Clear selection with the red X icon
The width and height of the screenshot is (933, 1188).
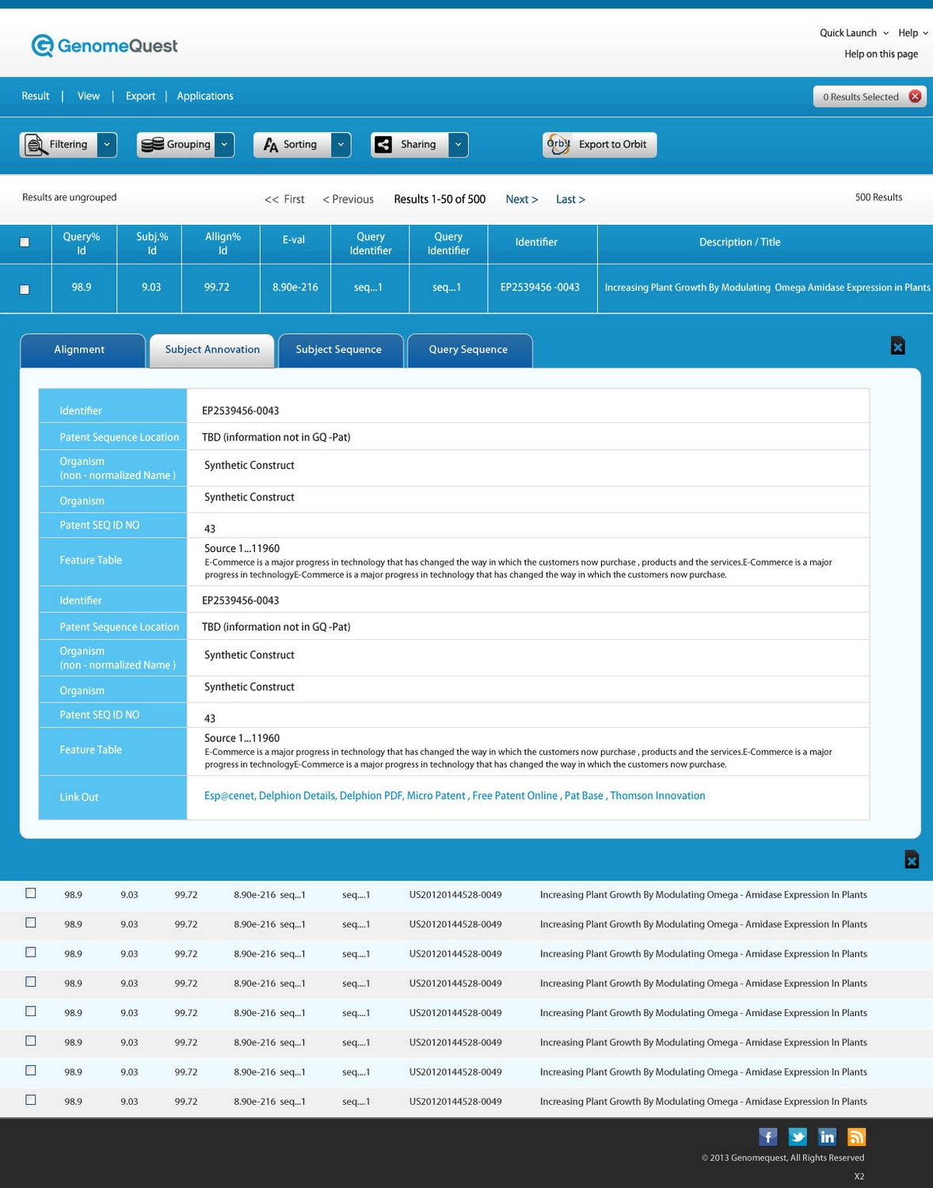point(915,97)
